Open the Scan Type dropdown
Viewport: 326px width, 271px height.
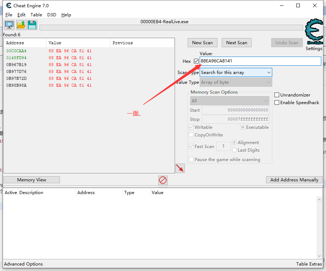click(x=236, y=73)
